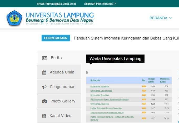
Task: Click the humas@kpa.unila.ac.id email text
Action: coord(61,4)
